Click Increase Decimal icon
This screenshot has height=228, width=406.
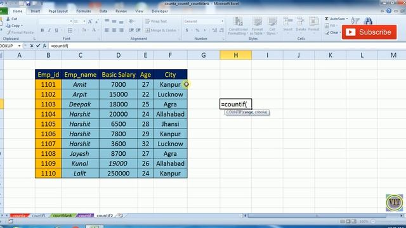pyautogui.click(x=214, y=30)
